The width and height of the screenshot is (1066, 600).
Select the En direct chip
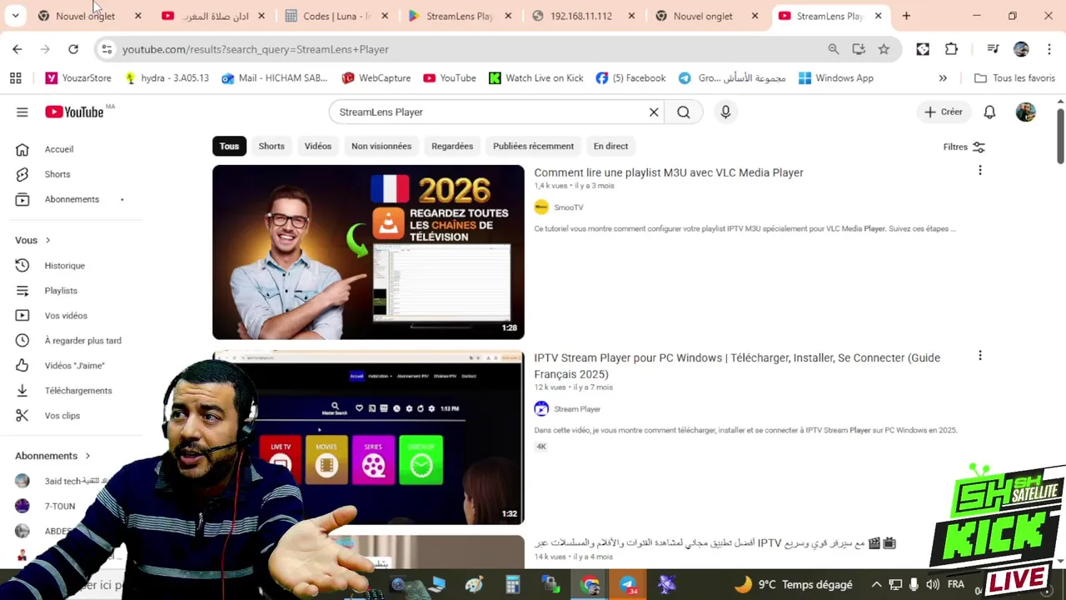(x=610, y=146)
